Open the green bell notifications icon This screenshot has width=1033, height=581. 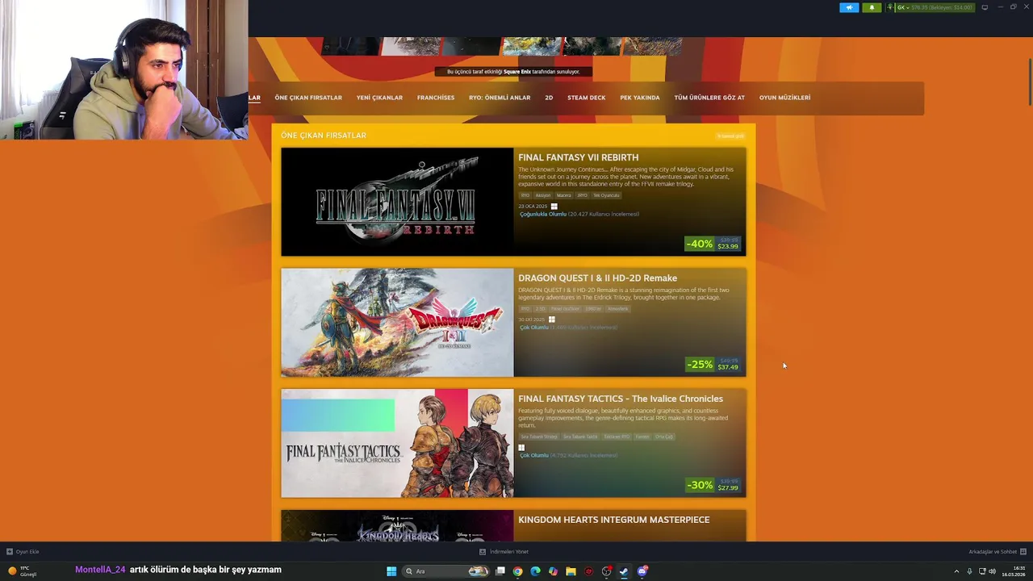(x=872, y=7)
